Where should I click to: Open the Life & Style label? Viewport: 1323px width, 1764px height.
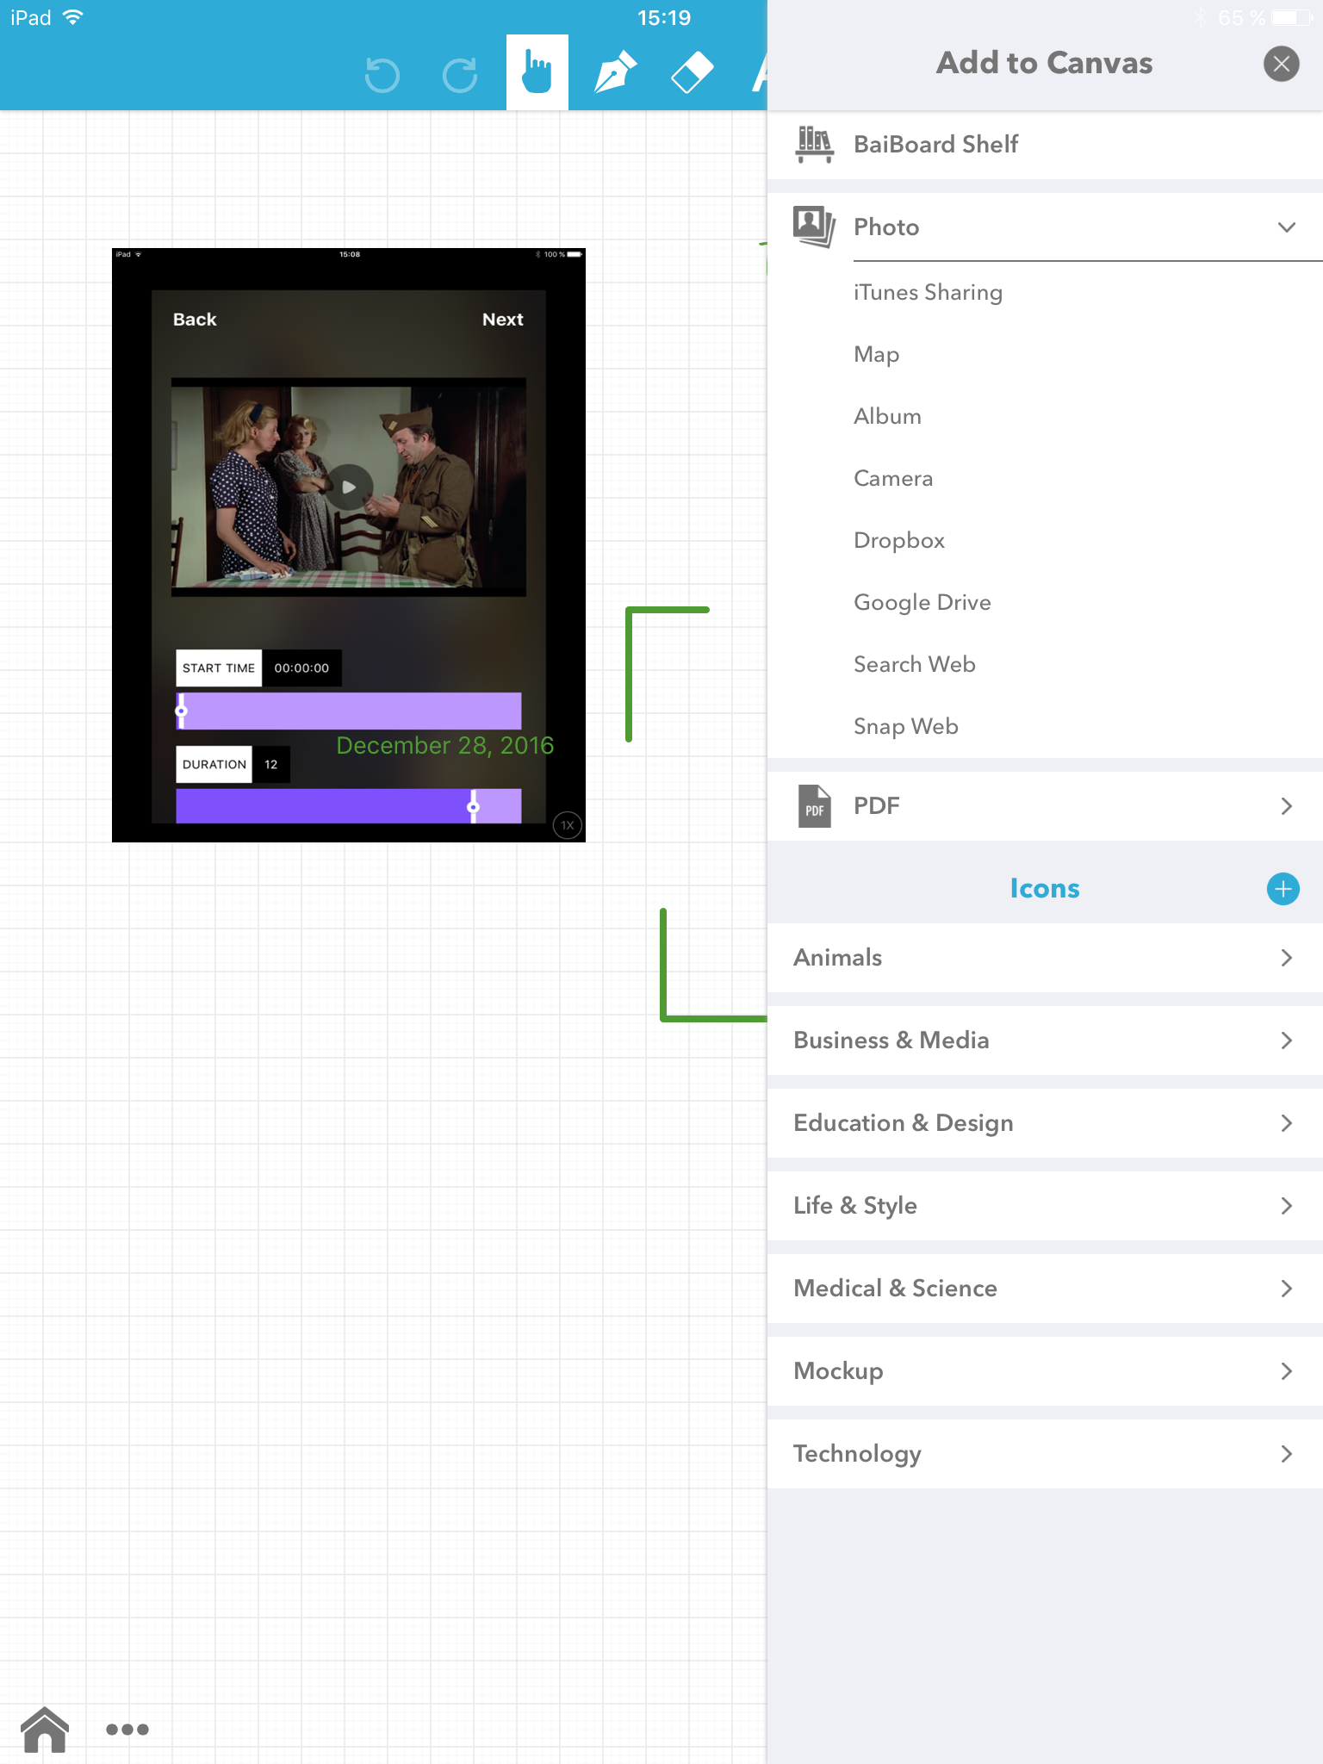[x=855, y=1206]
